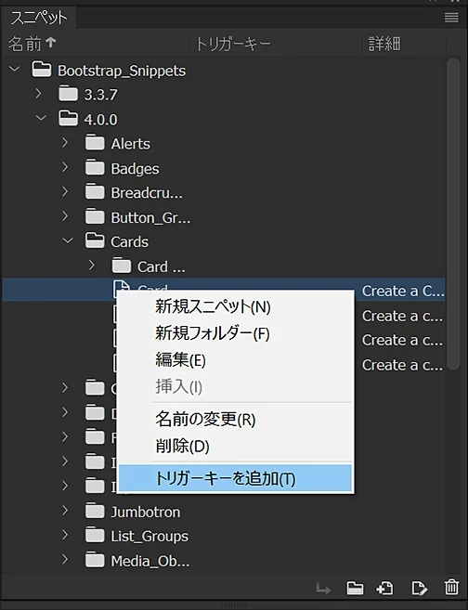Expand the Media_Ob... folder
This screenshot has height=610, width=468.
[65, 560]
